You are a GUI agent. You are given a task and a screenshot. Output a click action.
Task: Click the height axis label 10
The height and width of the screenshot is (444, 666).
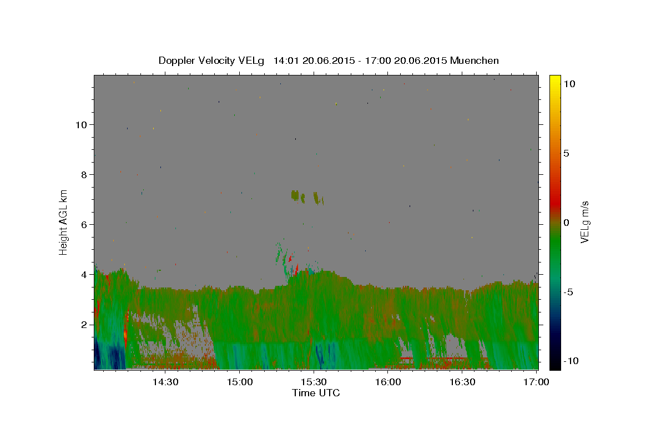click(81, 124)
